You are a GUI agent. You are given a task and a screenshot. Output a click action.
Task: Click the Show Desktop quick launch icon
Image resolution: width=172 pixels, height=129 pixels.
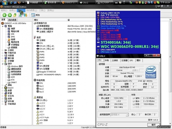coord(15,2)
